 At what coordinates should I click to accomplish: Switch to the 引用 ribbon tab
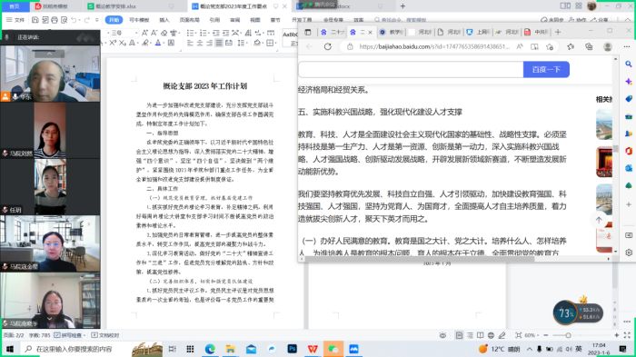pos(214,20)
